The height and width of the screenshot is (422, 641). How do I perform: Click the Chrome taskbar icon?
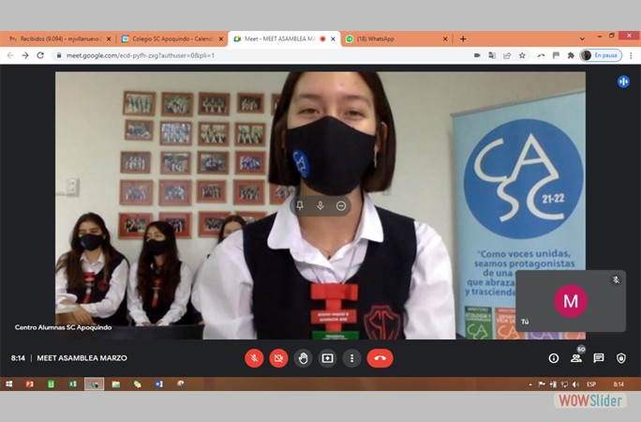tap(95, 384)
